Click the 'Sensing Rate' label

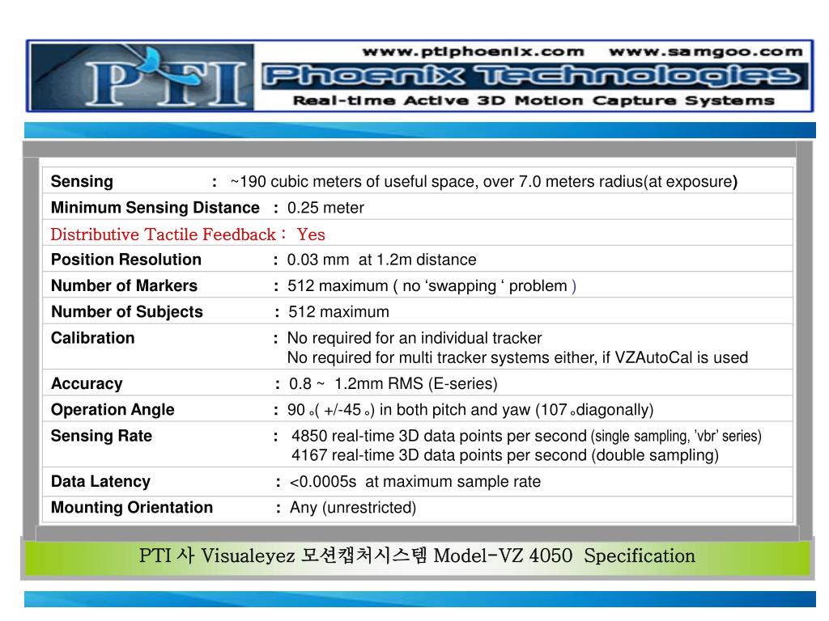101,436
